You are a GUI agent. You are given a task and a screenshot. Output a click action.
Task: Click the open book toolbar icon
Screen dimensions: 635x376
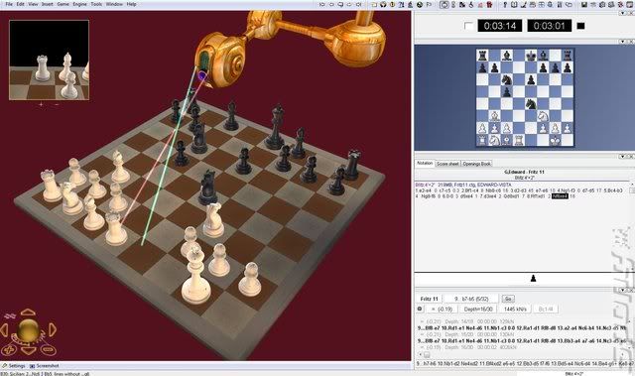click(x=514, y=4)
